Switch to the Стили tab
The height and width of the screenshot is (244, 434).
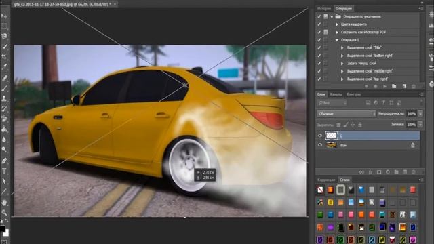(x=344, y=180)
